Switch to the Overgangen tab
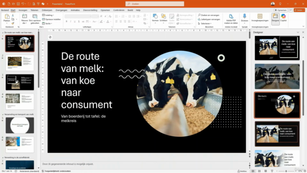 pos(61,10)
